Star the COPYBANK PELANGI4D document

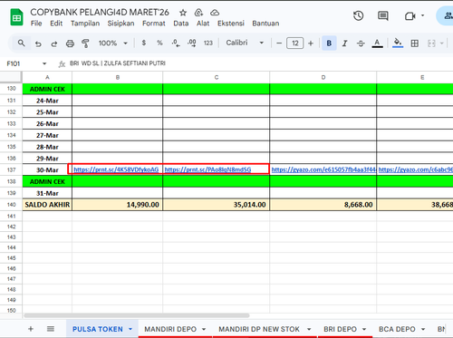click(183, 13)
